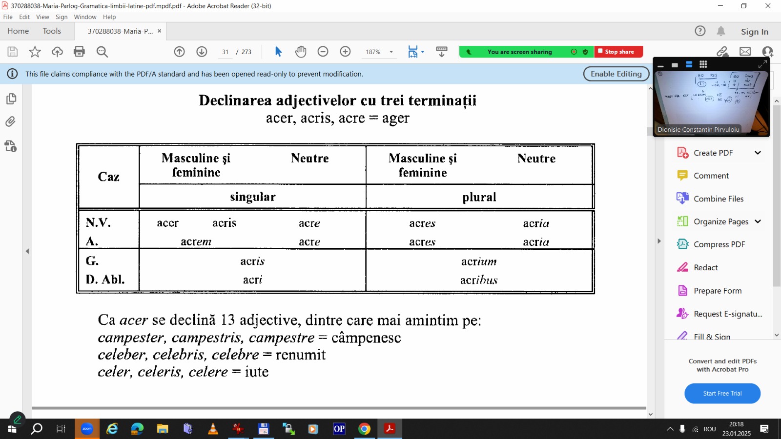781x439 pixels.
Task: Send file by email envelope icon
Action: [x=745, y=52]
